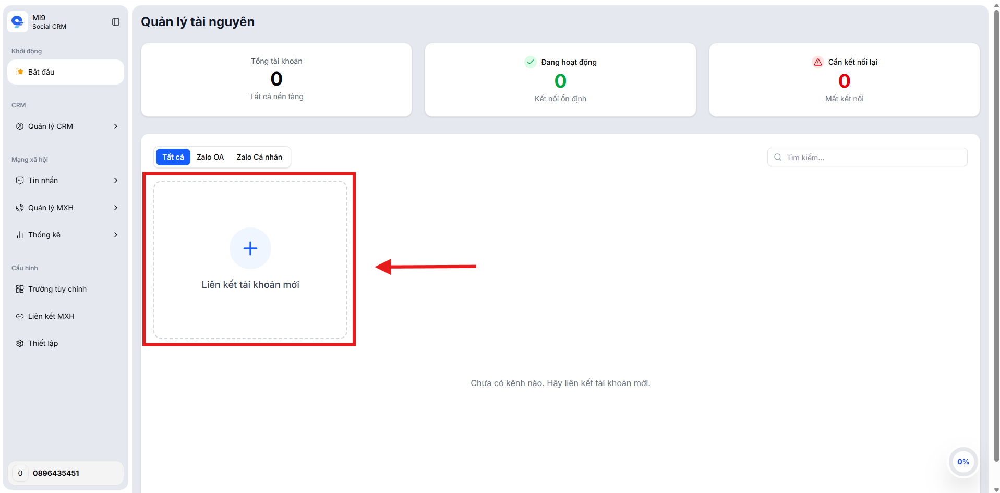Open Trường tùy chỉnh from sidebar
Screen dimensions: 1000x493
[x=57, y=289]
